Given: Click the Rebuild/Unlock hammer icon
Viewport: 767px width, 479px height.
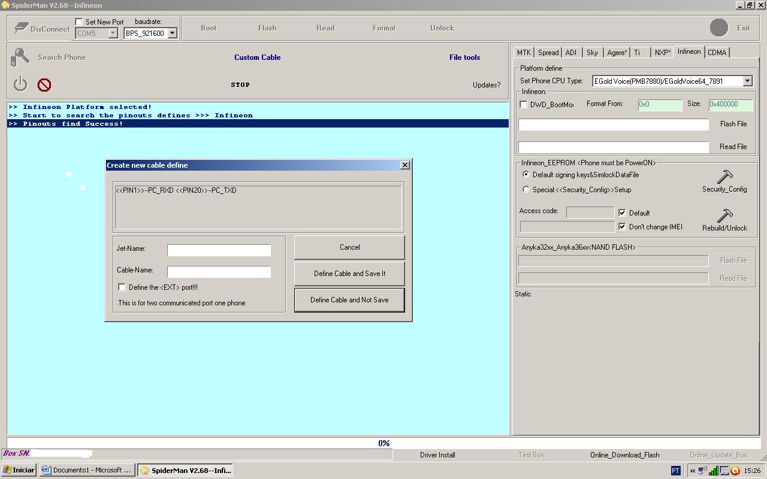Looking at the screenshot, I should [724, 216].
